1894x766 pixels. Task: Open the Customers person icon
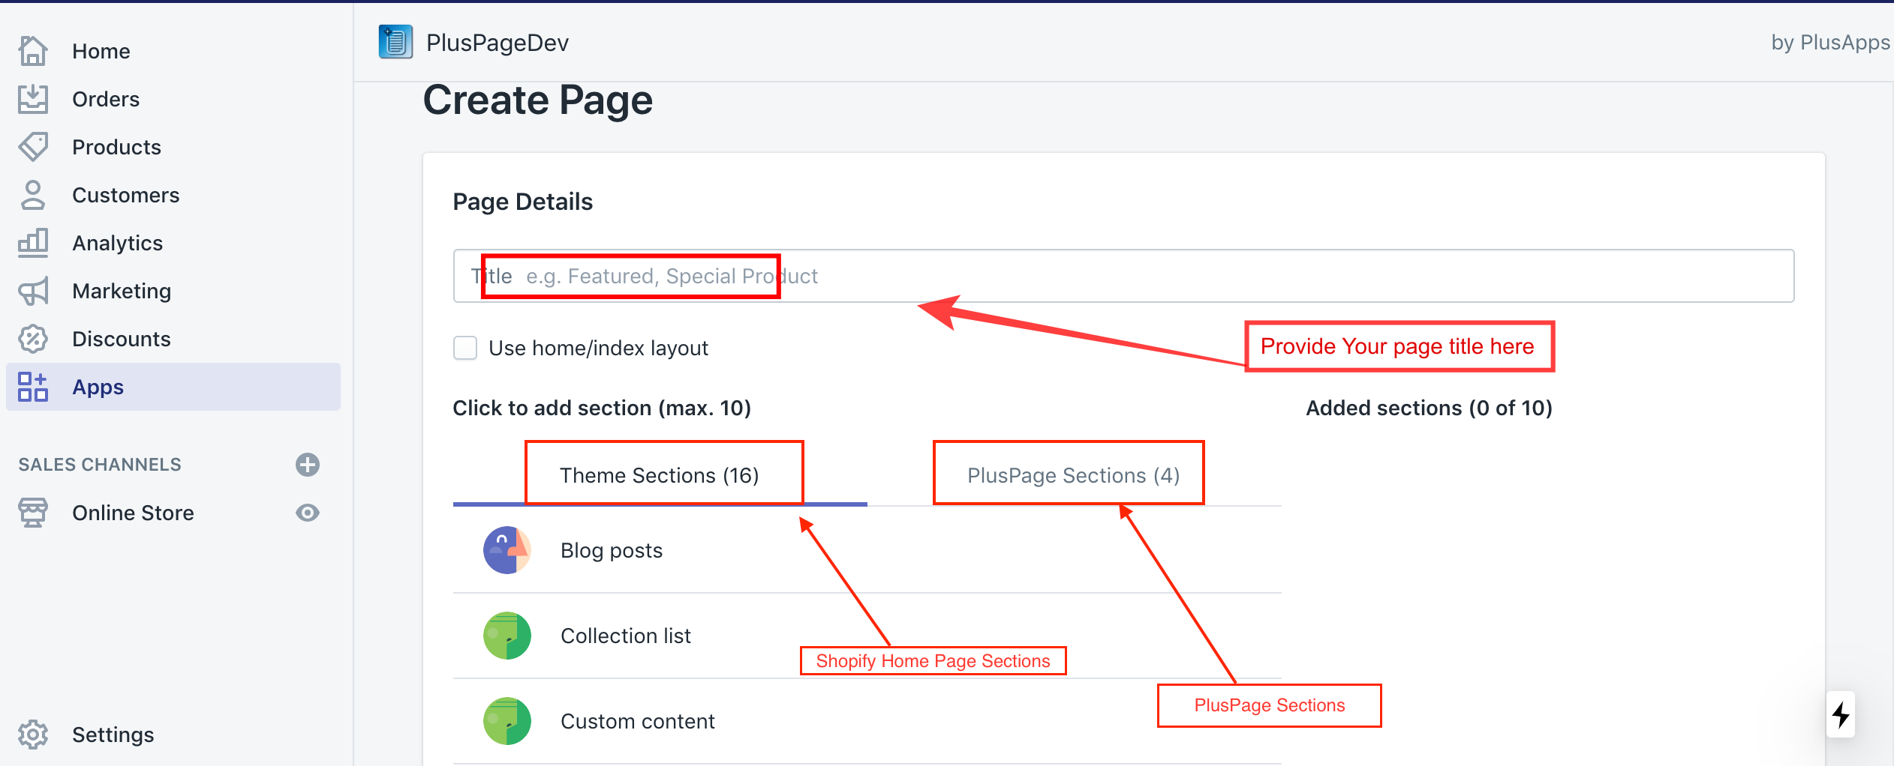click(33, 195)
